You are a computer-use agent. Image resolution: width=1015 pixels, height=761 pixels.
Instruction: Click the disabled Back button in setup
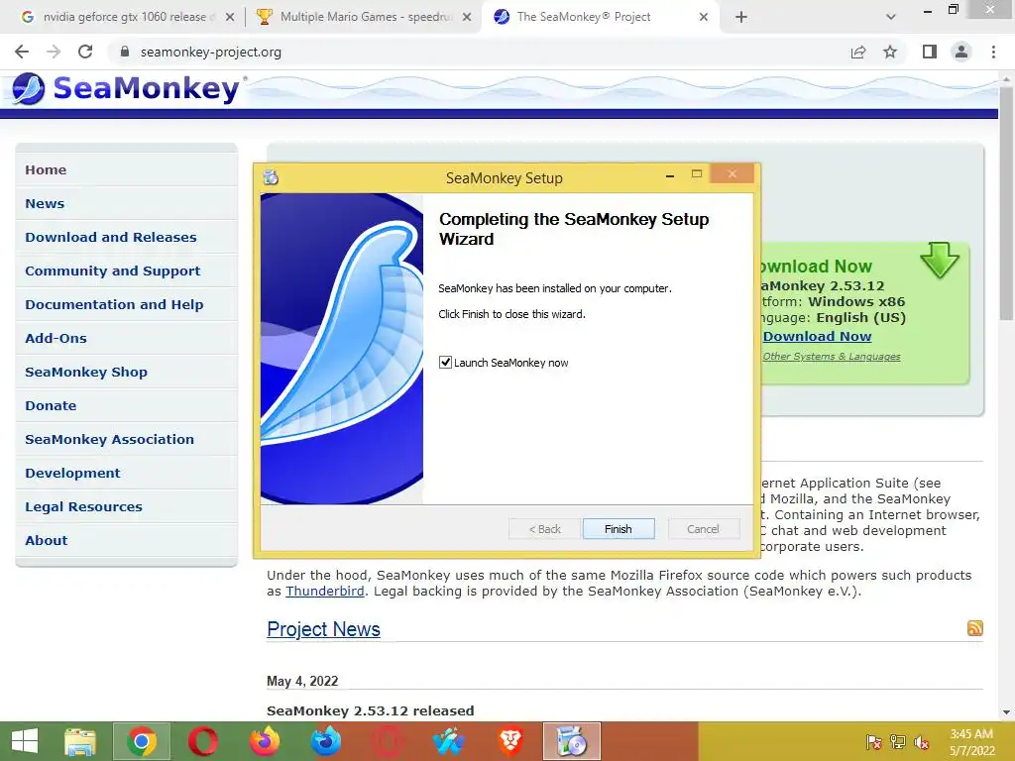544,529
